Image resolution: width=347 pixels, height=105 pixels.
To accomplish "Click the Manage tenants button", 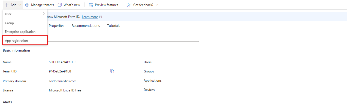I will 40,5.
